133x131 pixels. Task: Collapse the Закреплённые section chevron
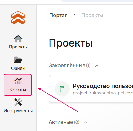click(x=97, y=66)
